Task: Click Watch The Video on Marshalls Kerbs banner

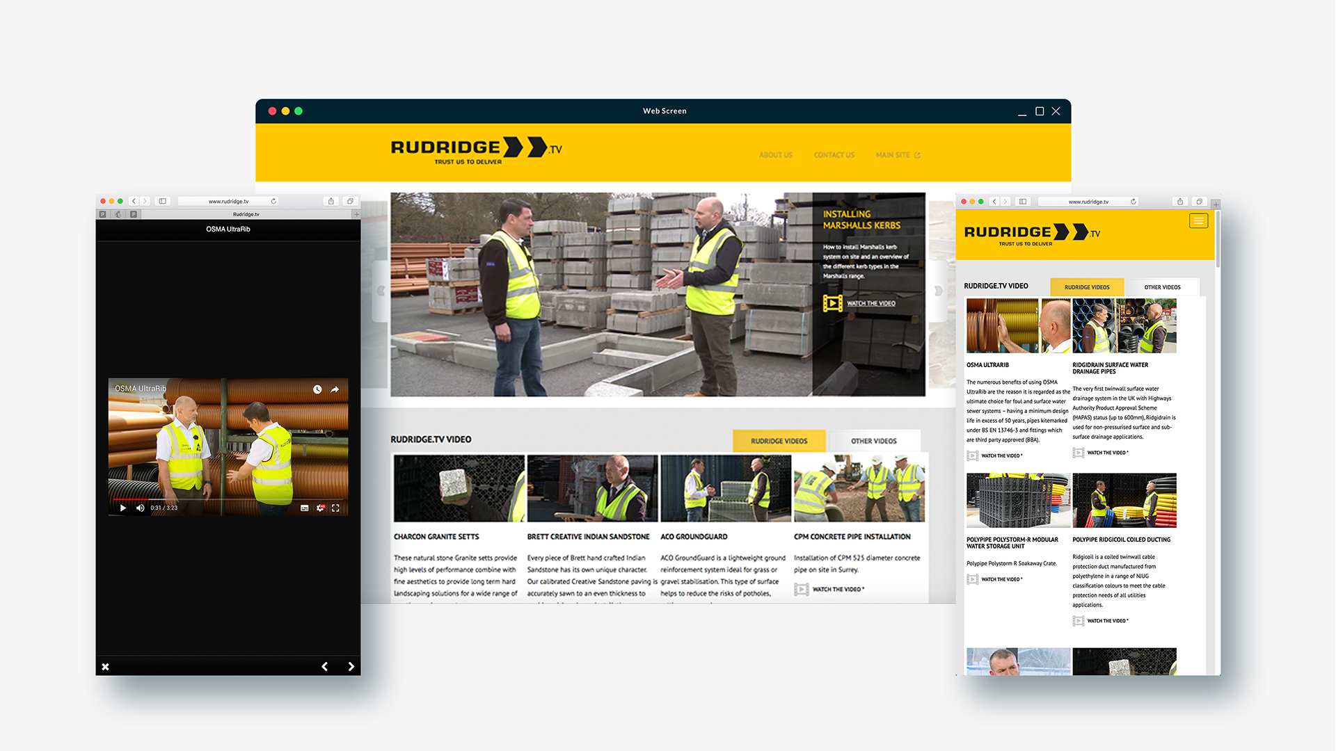Action: coord(871,303)
